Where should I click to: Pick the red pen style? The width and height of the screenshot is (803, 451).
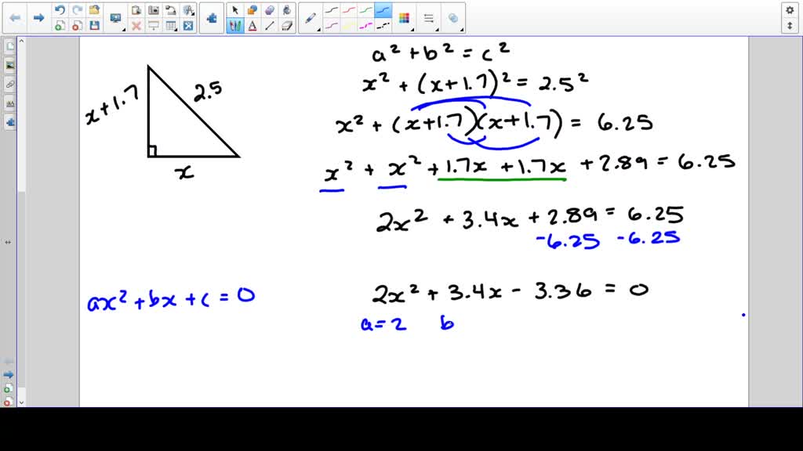click(x=349, y=10)
